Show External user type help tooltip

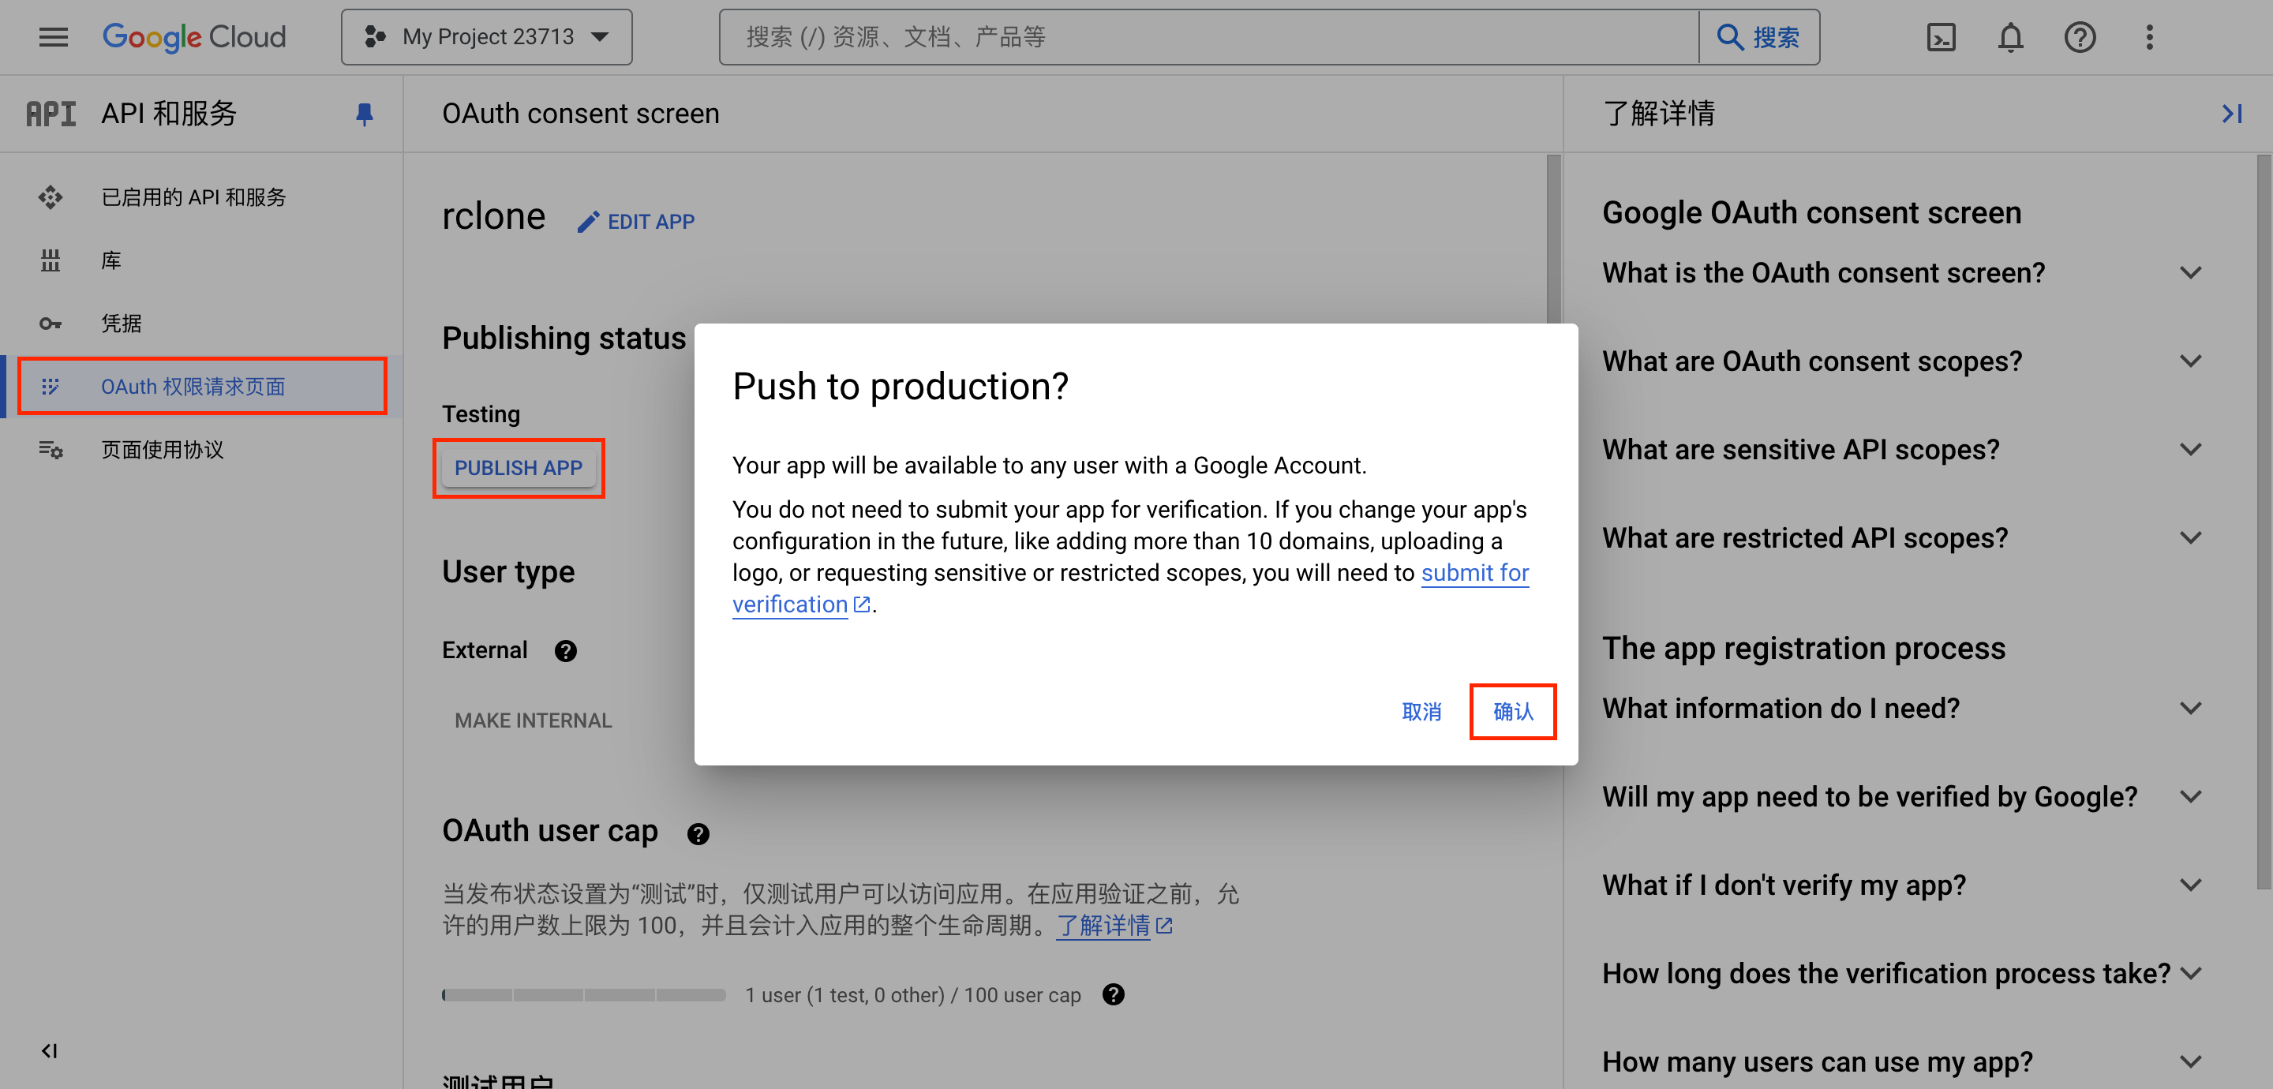coord(566,650)
